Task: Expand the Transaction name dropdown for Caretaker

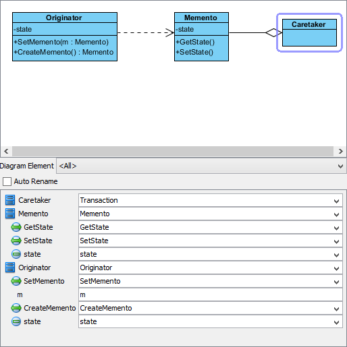Action: tap(336, 201)
